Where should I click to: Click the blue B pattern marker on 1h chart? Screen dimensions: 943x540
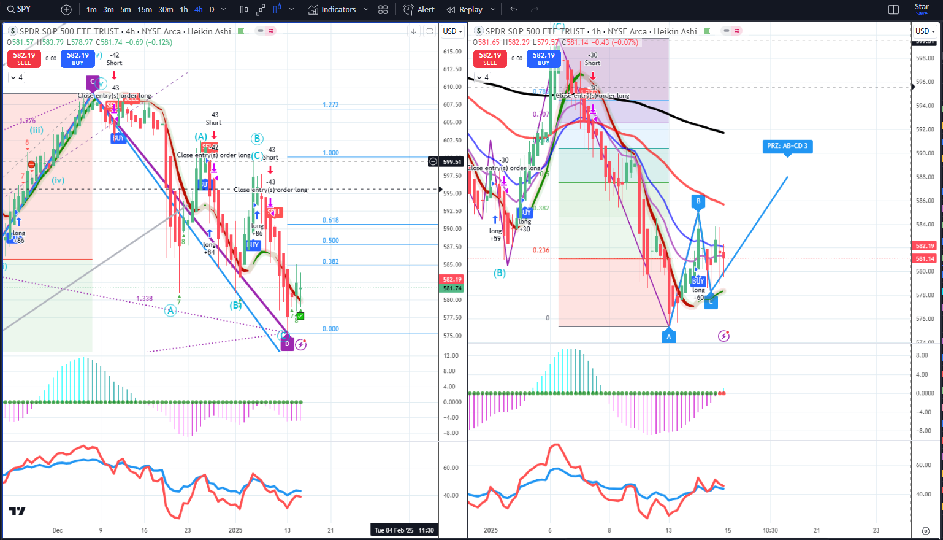click(x=698, y=201)
